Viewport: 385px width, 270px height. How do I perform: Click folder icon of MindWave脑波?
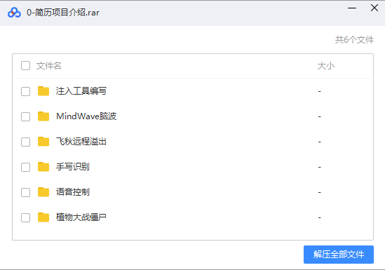tap(43, 116)
